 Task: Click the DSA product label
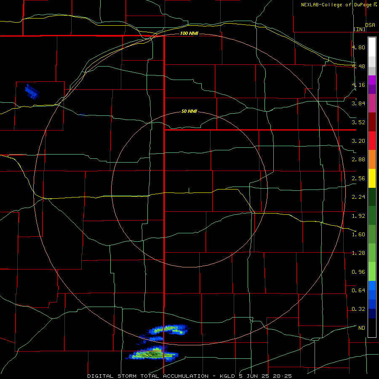[370, 25]
